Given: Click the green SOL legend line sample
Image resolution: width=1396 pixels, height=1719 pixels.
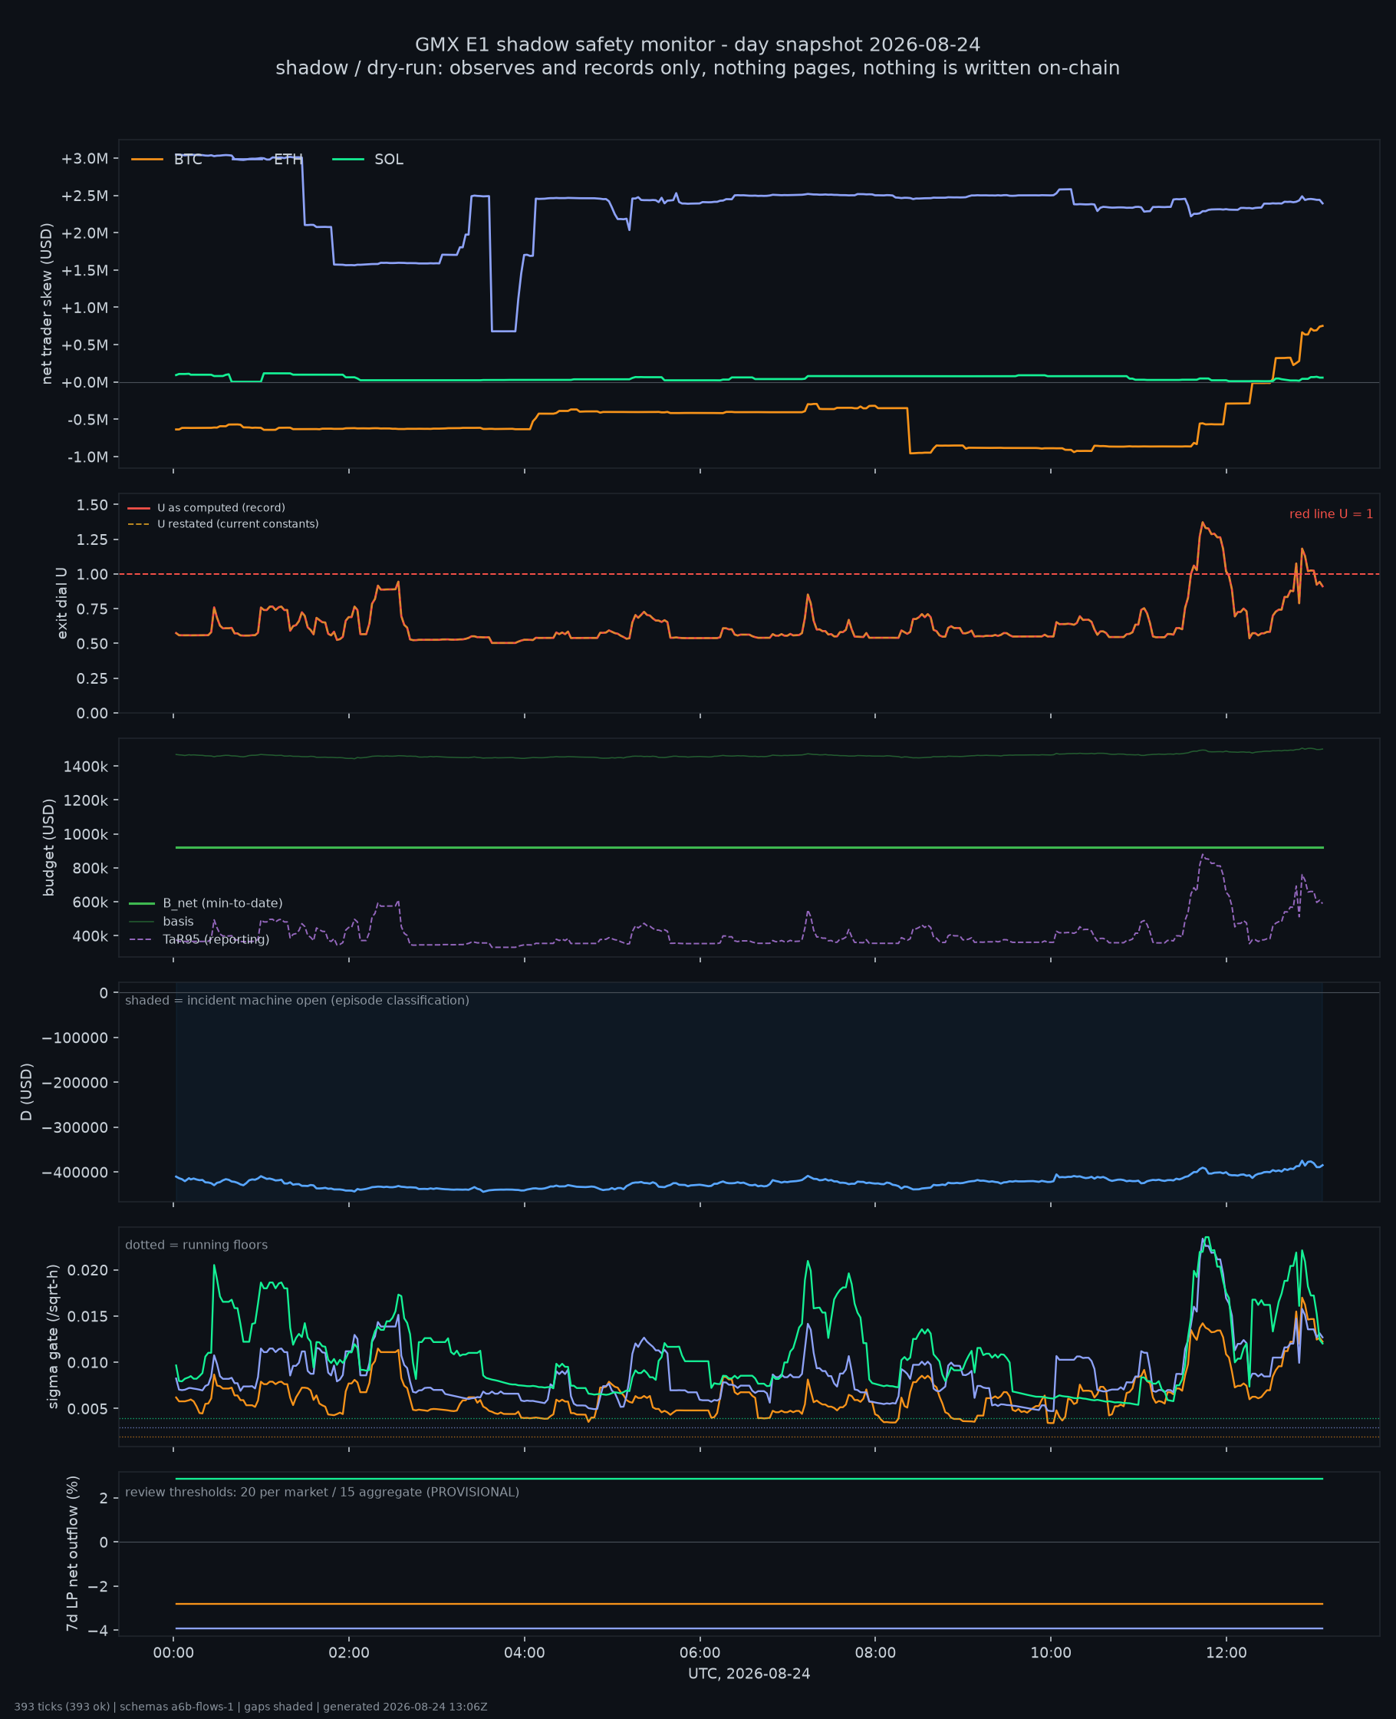Looking at the screenshot, I should (x=348, y=160).
